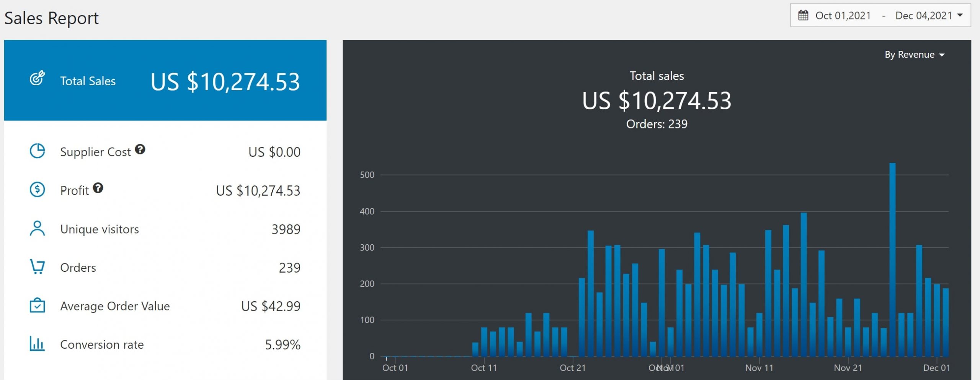
Task: Click the 100 y-axis label
Action: [367, 320]
